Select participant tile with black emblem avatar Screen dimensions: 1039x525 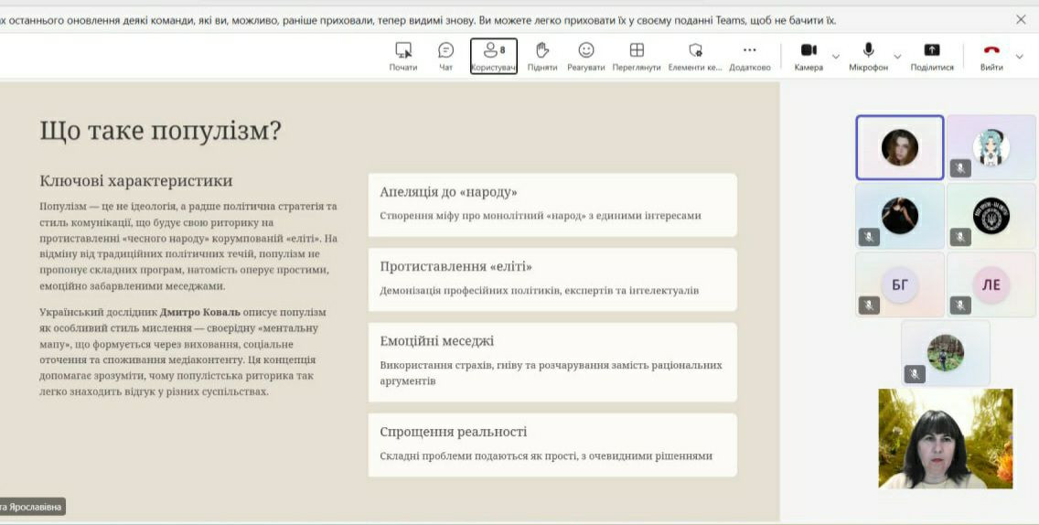pyautogui.click(x=991, y=216)
